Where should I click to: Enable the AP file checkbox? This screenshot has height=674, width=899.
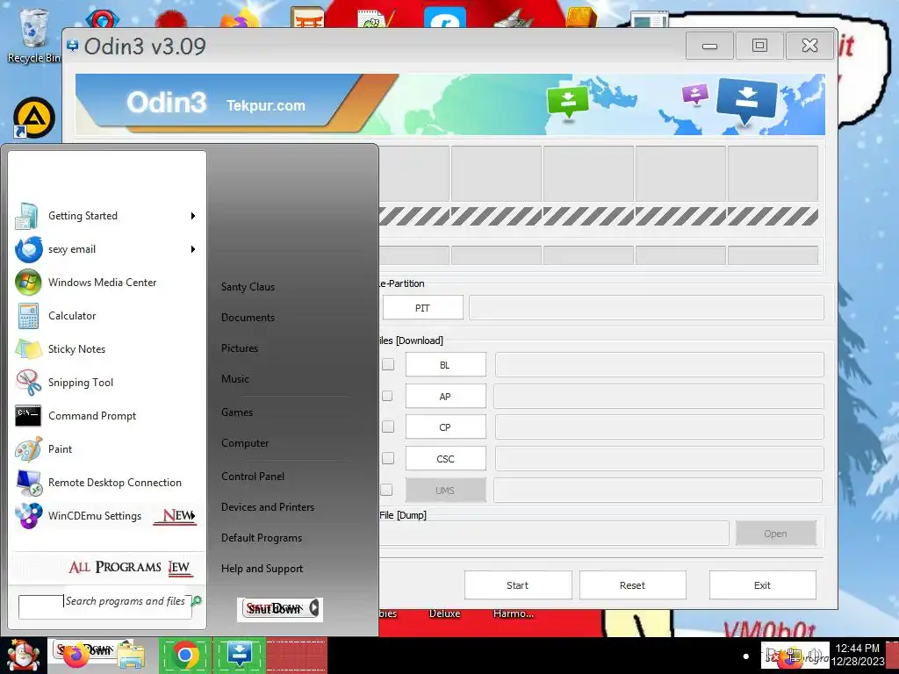[387, 396]
